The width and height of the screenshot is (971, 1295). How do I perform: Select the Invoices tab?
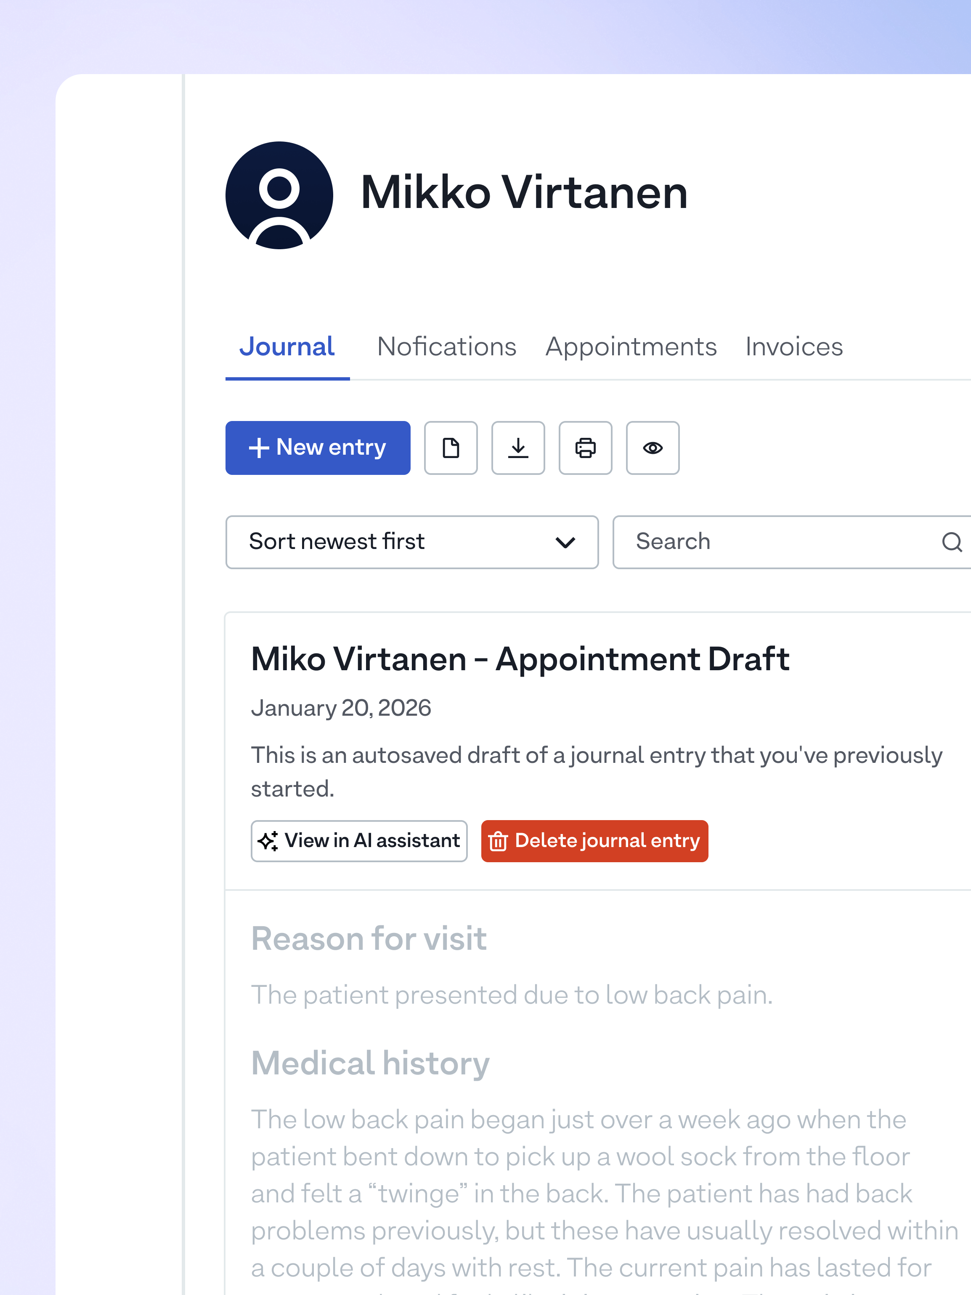coord(794,347)
